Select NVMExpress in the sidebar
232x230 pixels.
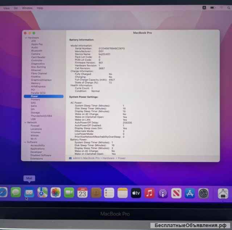[38, 87]
